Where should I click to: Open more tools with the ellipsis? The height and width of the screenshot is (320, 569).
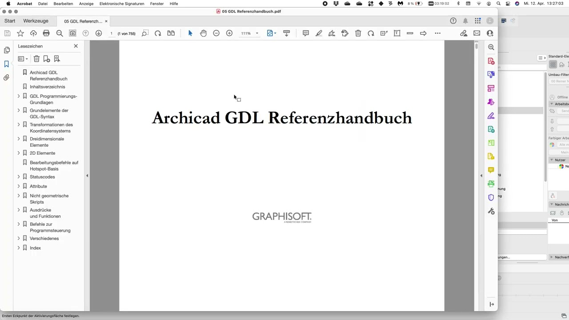tap(437, 33)
